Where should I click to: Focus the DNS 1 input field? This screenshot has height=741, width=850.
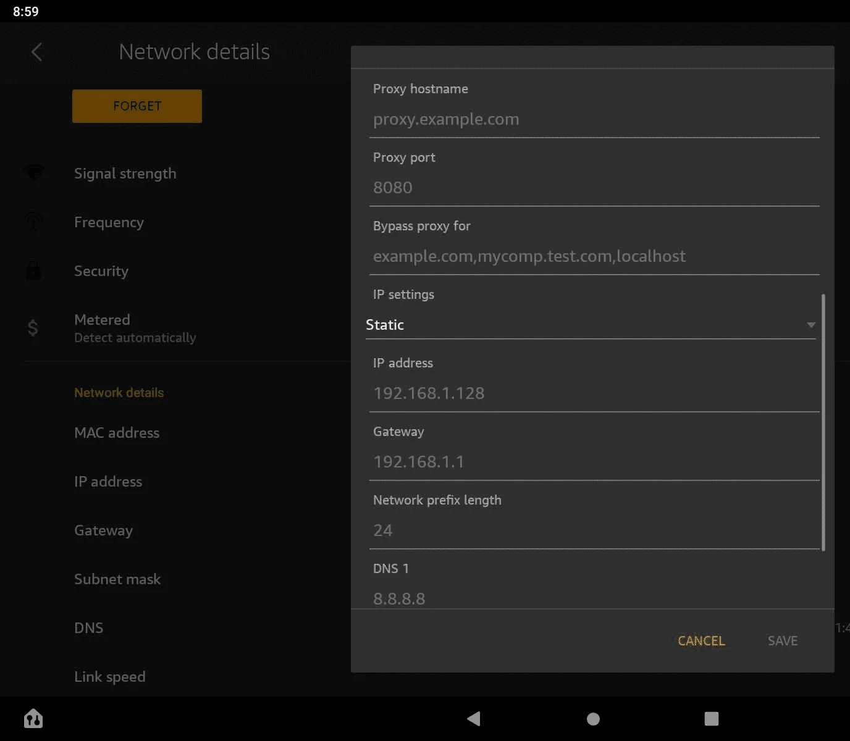click(594, 598)
